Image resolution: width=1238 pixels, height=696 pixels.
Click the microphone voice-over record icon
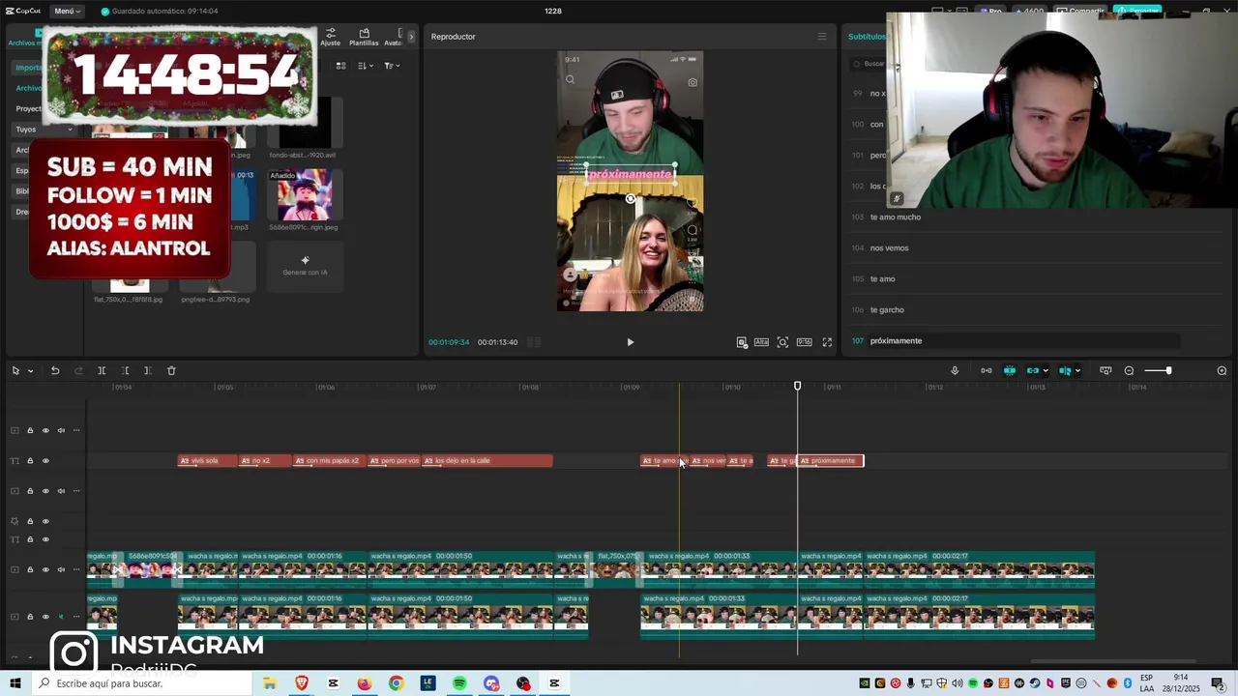tap(955, 370)
